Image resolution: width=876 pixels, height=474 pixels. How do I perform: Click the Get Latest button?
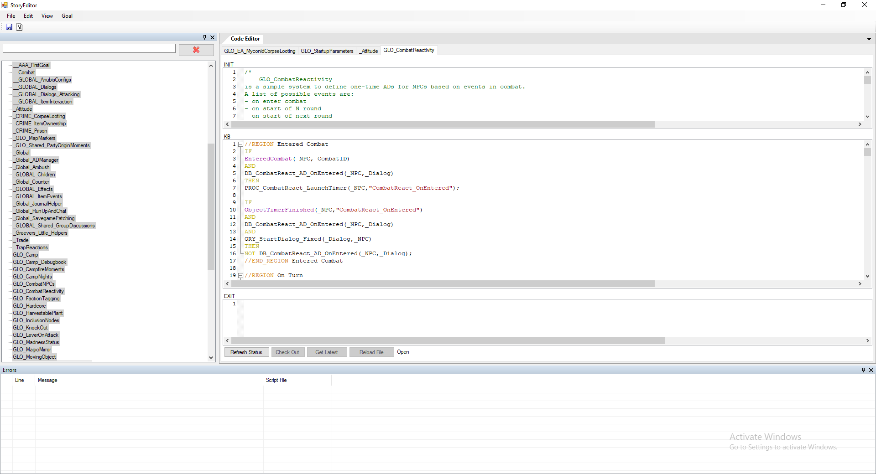pyautogui.click(x=327, y=352)
